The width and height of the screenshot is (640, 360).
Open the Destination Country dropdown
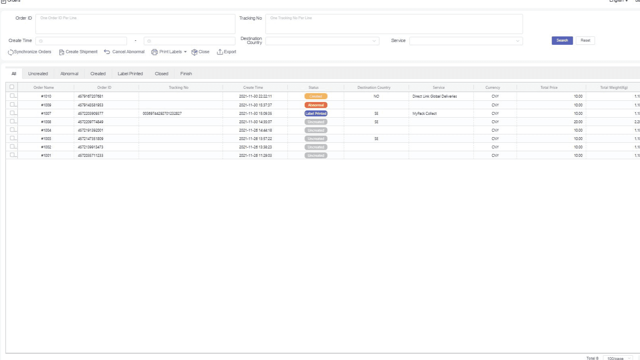click(322, 41)
